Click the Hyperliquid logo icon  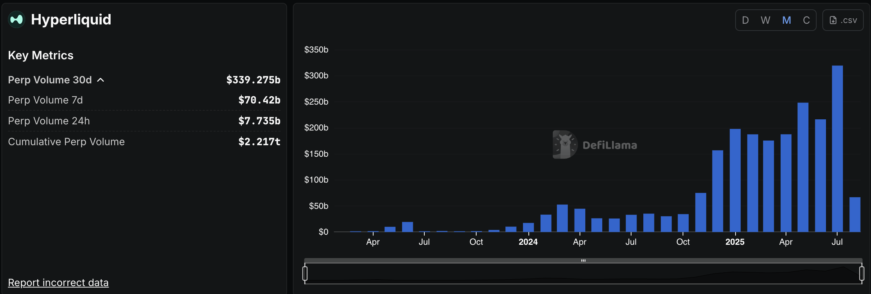pyautogui.click(x=16, y=19)
